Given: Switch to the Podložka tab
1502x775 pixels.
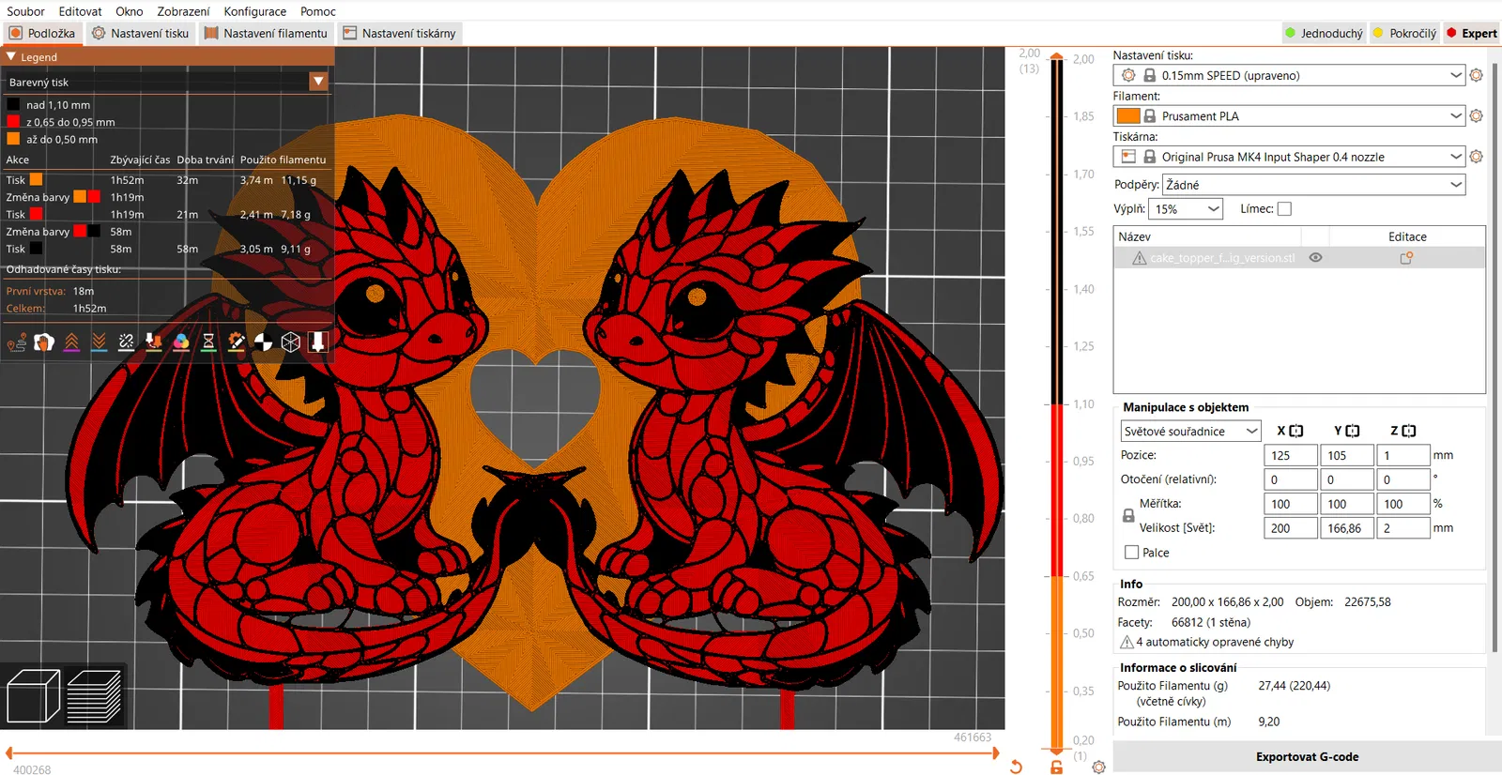Looking at the screenshot, I should (x=42, y=33).
